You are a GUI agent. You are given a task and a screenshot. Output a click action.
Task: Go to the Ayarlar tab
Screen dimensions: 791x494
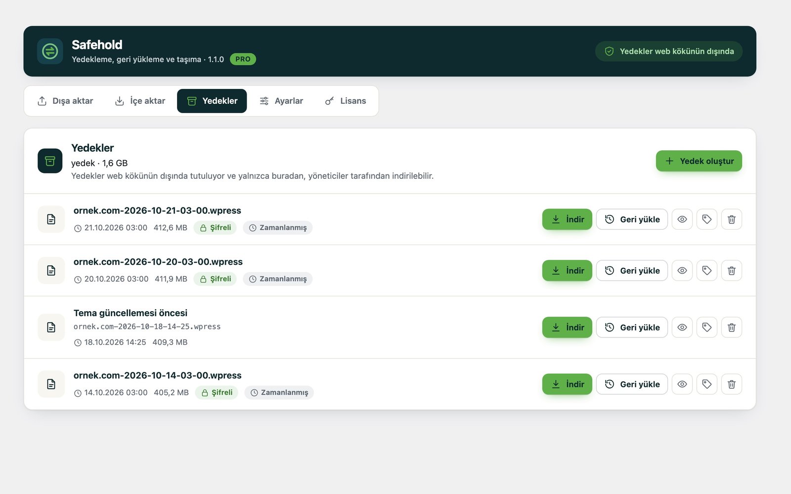[x=281, y=101]
